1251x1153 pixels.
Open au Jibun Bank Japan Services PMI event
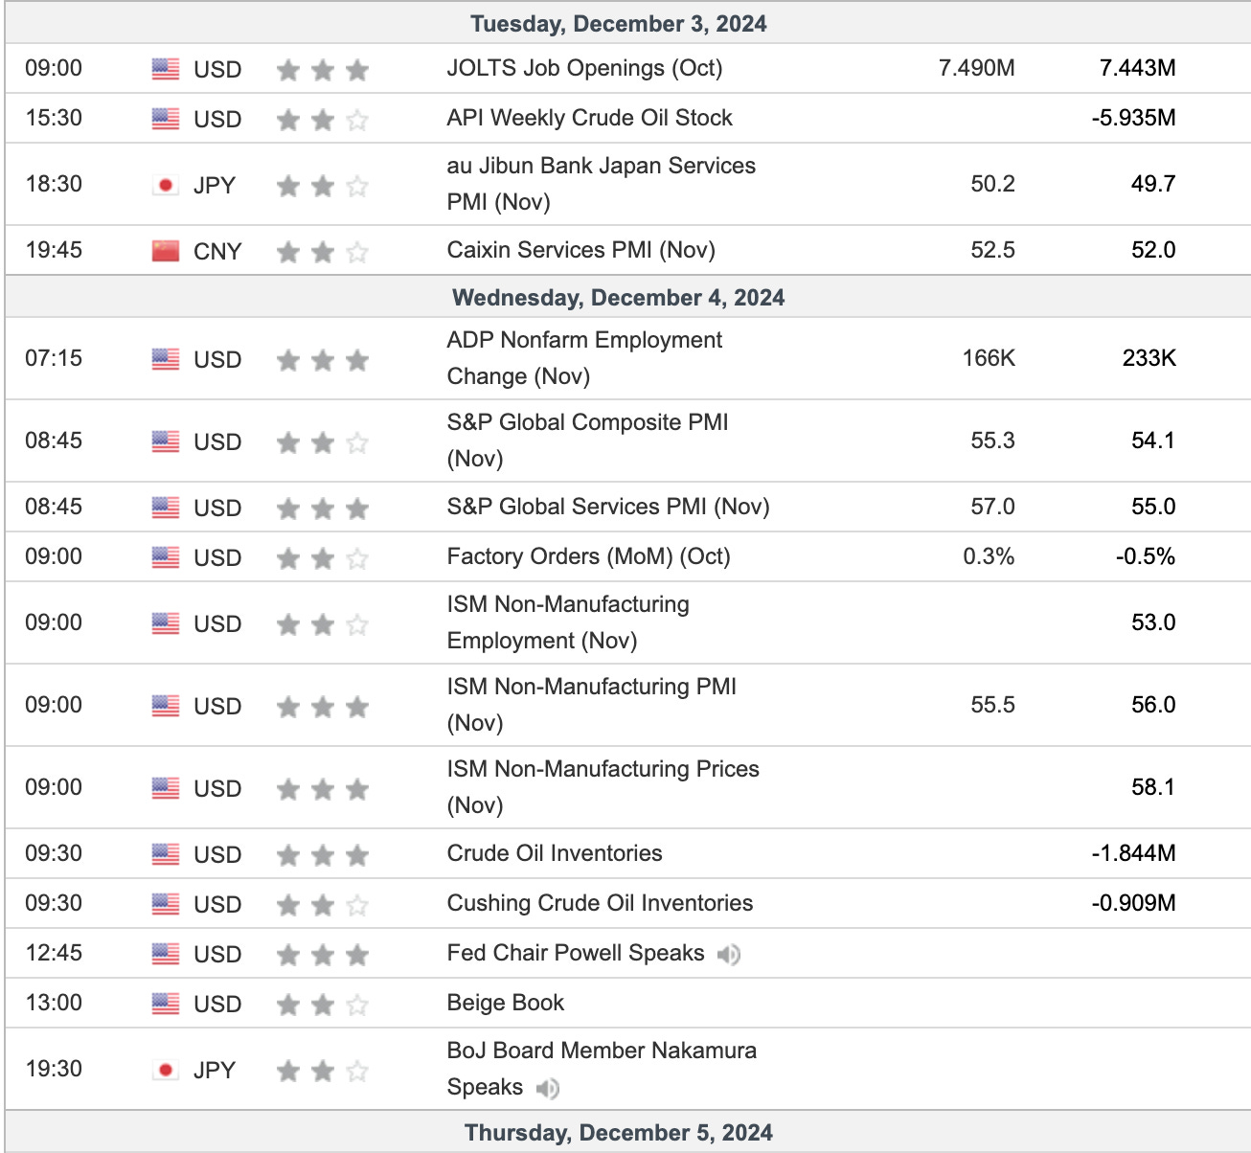tap(601, 184)
